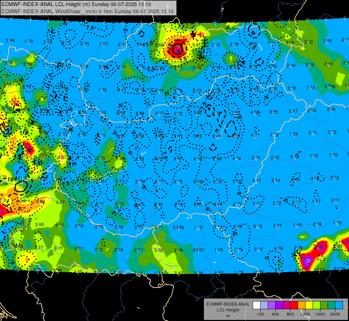The image size is (349, 321).
Task: Click the grid value 3.80
Action: pyautogui.click(x=10, y=41)
